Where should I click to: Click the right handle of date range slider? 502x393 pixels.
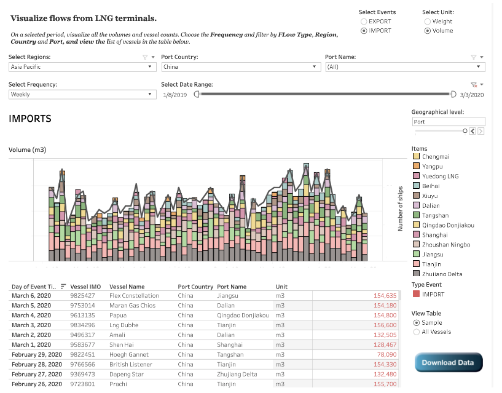(453, 95)
